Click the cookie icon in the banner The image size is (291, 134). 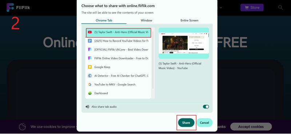23,127
